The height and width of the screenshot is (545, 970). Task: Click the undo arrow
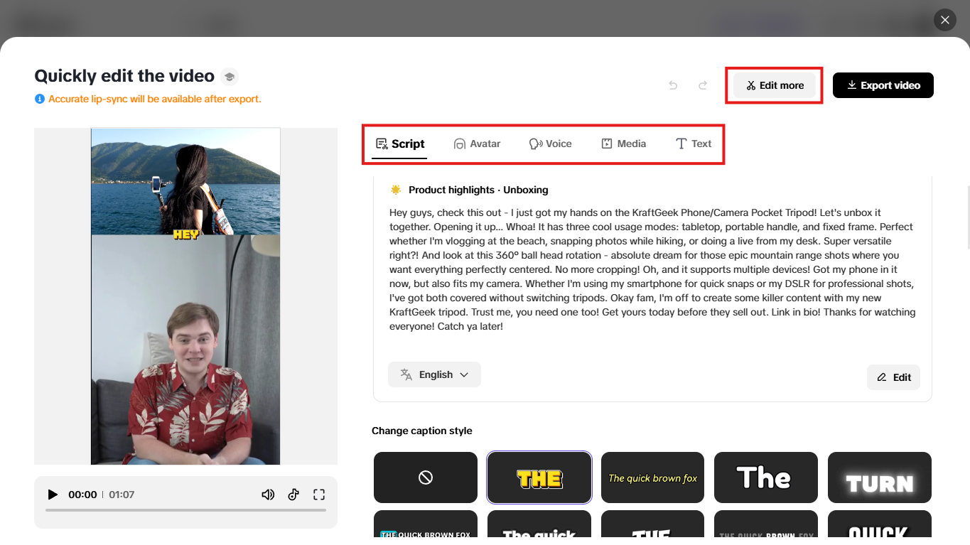tap(673, 85)
